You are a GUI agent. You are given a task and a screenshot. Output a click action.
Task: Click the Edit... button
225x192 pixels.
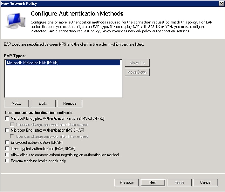click(x=43, y=103)
